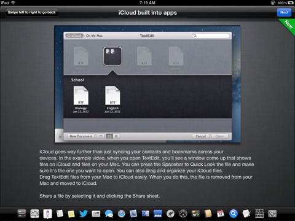Open the TextEdit paper and pen icon
Viewport: 295px width, 221px height.
tap(246, 214)
